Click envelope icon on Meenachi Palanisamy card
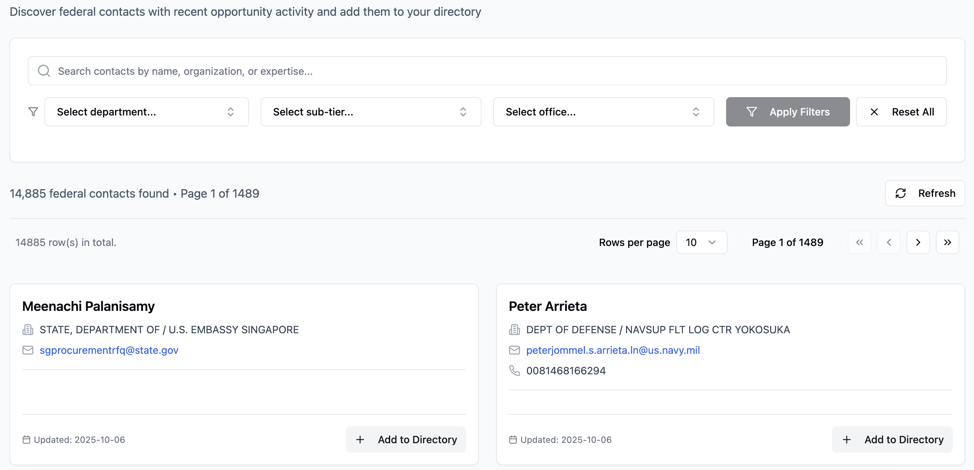This screenshot has width=974, height=470. 28,350
